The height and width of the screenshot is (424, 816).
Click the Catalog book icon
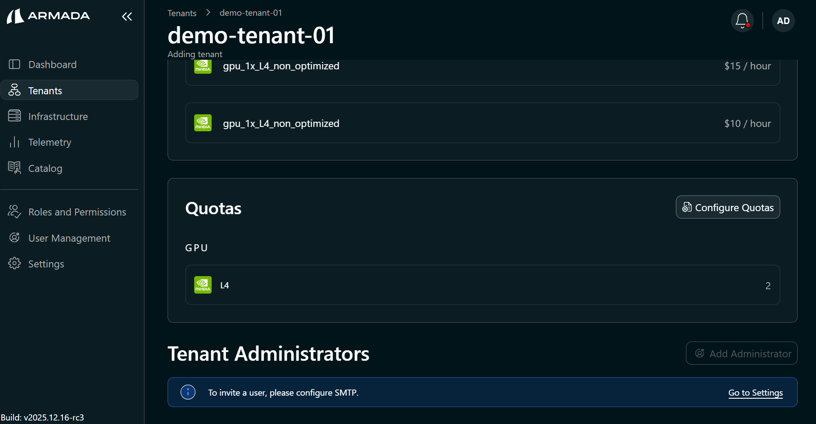click(x=14, y=168)
